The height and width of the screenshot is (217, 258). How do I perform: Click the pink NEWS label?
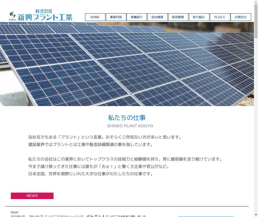tap(32, 196)
